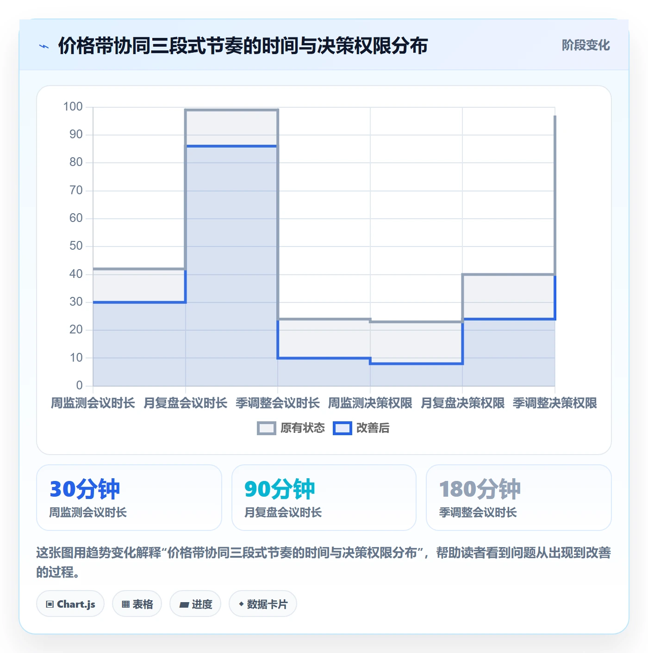Click the bar icon in 进度 tag
Image resolution: width=648 pixels, height=653 pixels.
[x=184, y=604]
